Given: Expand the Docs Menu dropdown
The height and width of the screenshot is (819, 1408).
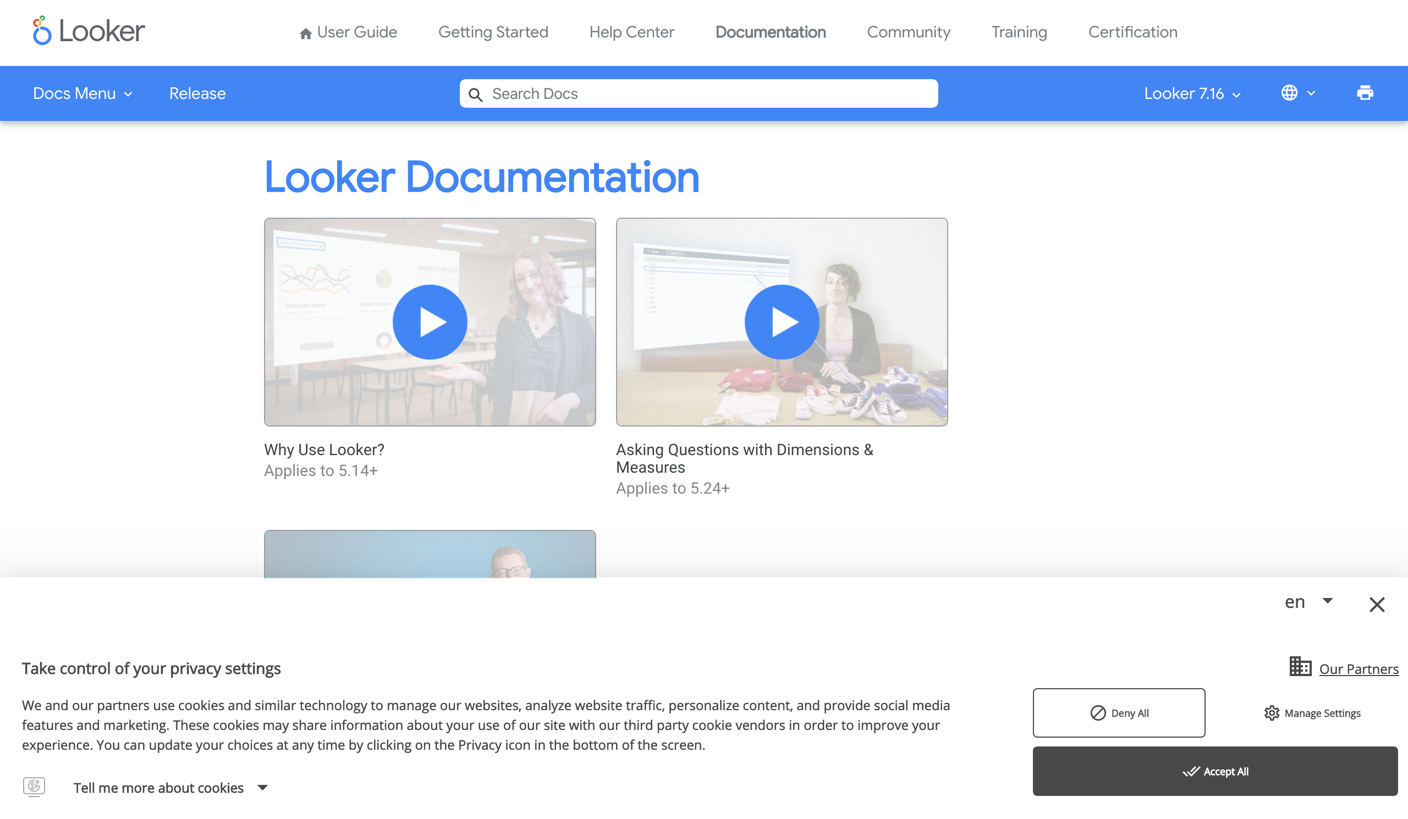Looking at the screenshot, I should point(82,93).
